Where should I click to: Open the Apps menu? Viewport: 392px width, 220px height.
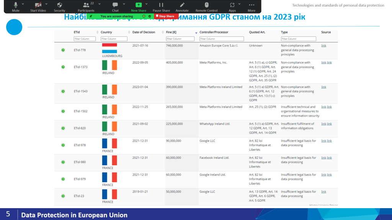[x=232, y=7]
